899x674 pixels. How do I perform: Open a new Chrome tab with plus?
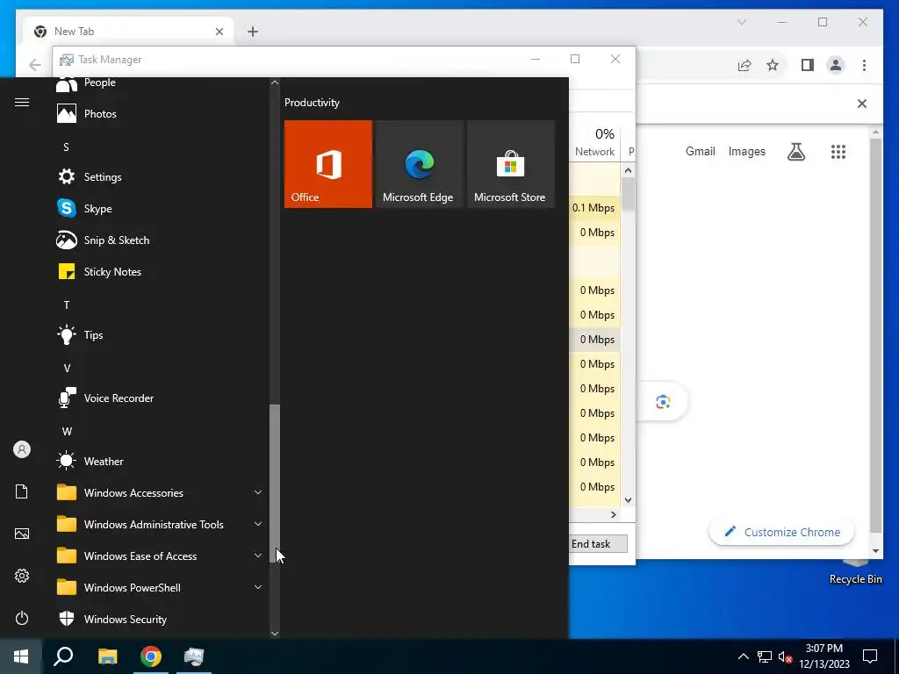(253, 32)
